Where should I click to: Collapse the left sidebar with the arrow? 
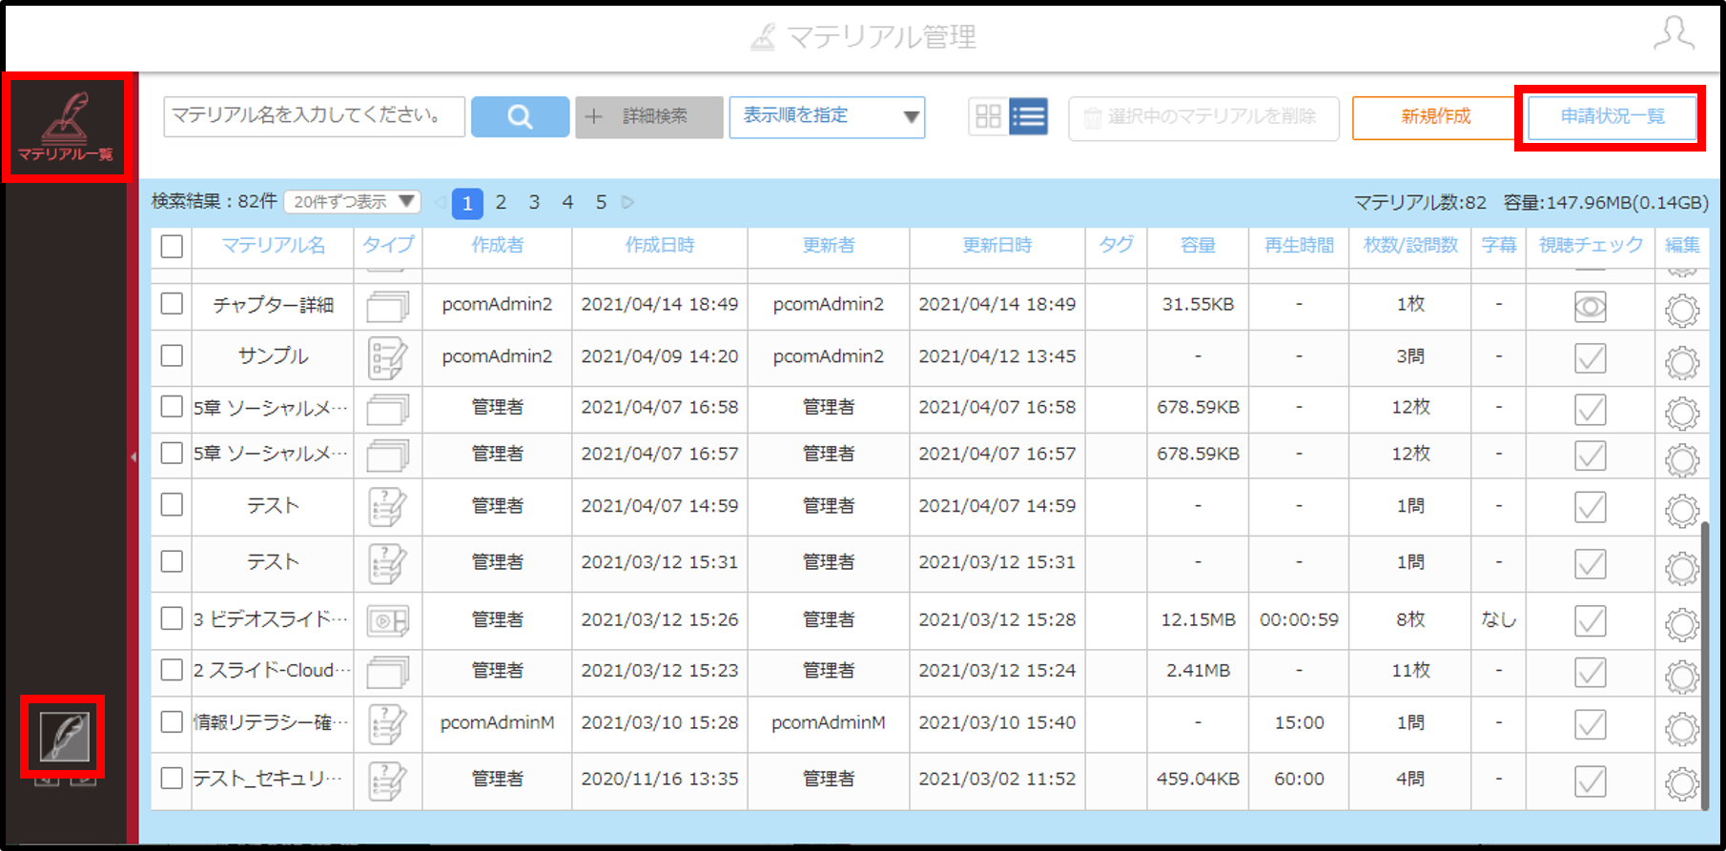pyautogui.click(x=134, y=456)
